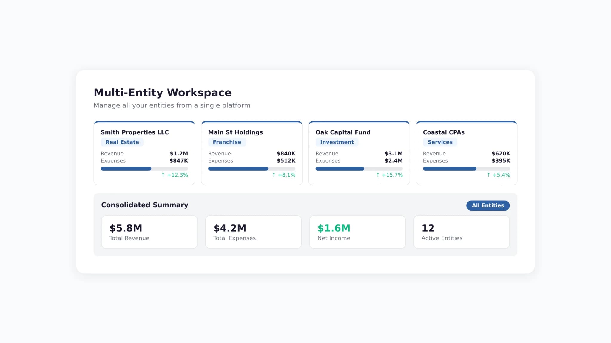Open the Main St Holdings card title
This screenshot has height=343, width=611.
pyautogui.click(x=235, y=132)
